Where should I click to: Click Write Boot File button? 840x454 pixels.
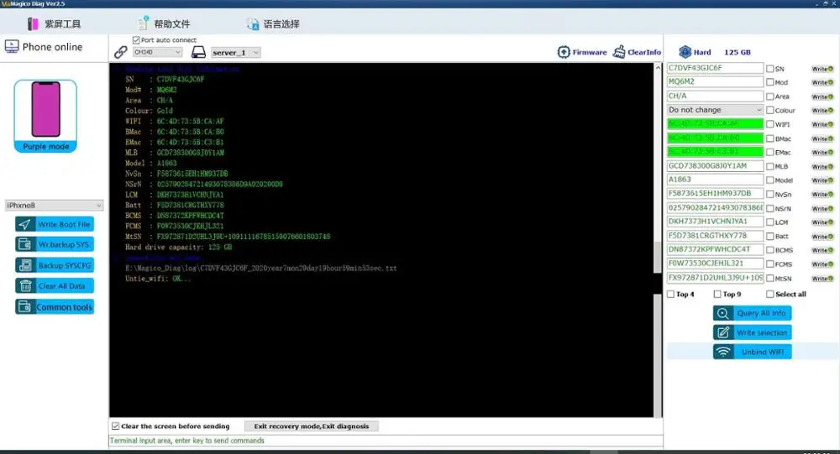(x=54, y=224)
